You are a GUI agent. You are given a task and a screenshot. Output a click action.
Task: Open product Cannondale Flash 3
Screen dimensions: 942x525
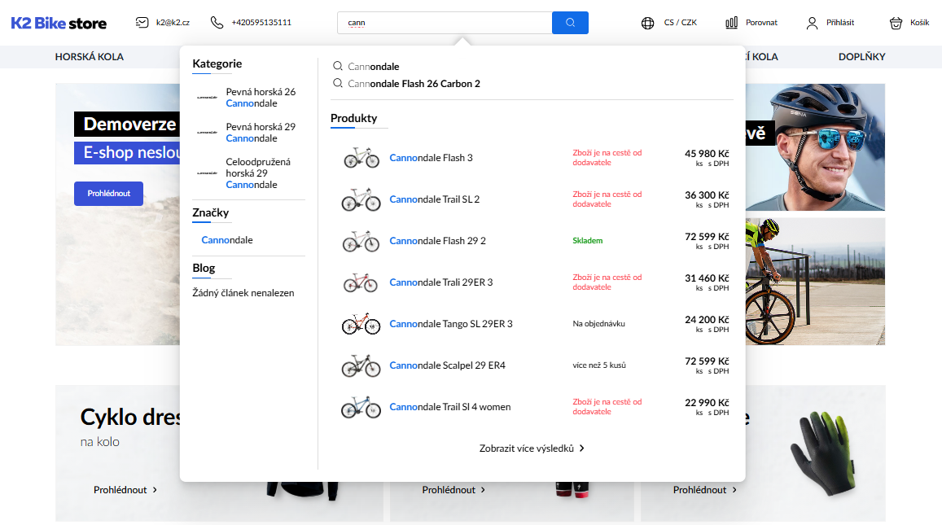(x=431, y=158)
